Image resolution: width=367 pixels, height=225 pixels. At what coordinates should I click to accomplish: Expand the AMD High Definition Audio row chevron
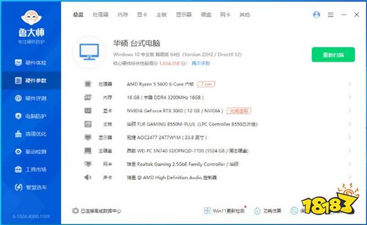349,177
